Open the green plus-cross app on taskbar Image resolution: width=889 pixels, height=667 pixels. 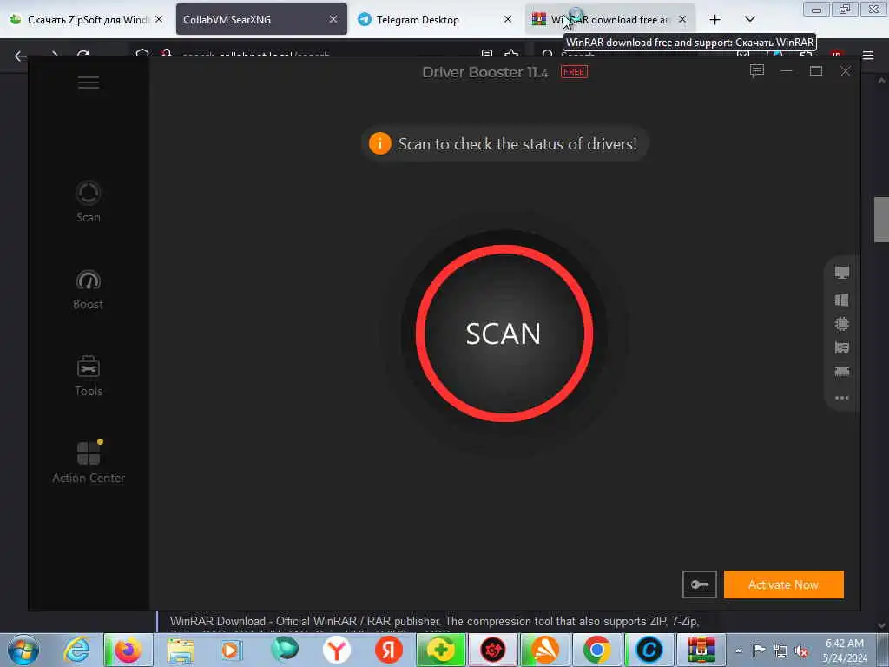pos(440,650)
